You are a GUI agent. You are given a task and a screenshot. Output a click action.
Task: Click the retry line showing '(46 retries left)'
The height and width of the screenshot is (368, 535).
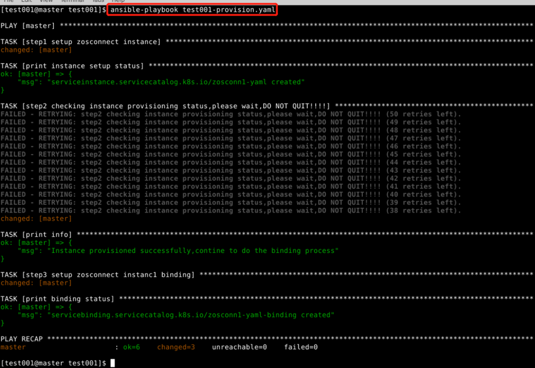point(230,146)
